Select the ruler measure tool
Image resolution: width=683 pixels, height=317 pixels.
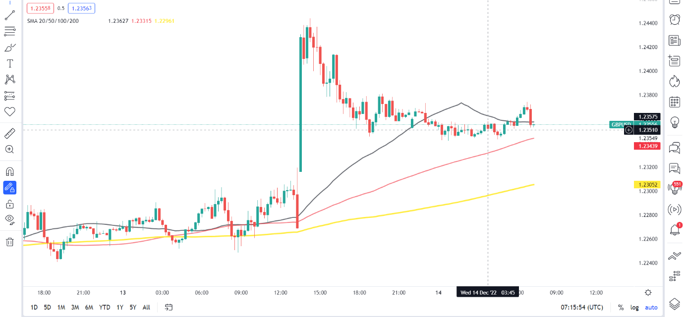click(x=9, y=133)
